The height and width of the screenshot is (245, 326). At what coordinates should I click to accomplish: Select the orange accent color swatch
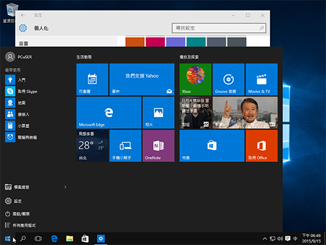[x=135, y=42]
